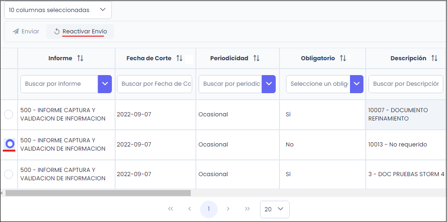This screenshot has width=447, height=222.
Task: Click the Reactivar Envío button
Action: point(80,32)
